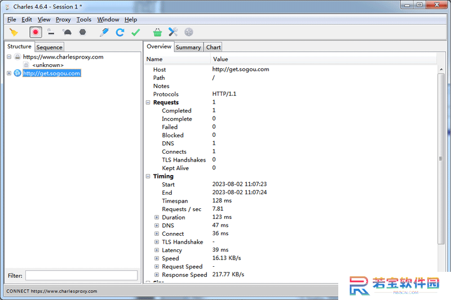Screen dimensions: 451x300
Task: Select https://www.charlesproxy.com in the tree
Action: tap(63, 57)
